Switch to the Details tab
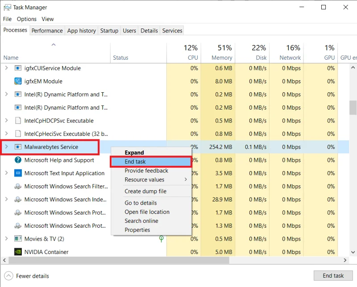Screen dimensions: 357x287 (x=149, y=30)
